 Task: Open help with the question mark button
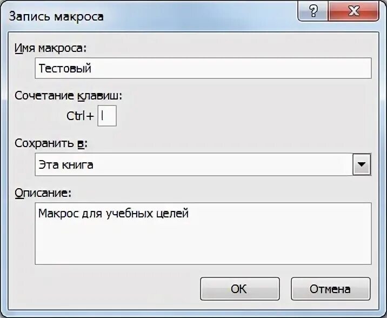tap(313, 11)
